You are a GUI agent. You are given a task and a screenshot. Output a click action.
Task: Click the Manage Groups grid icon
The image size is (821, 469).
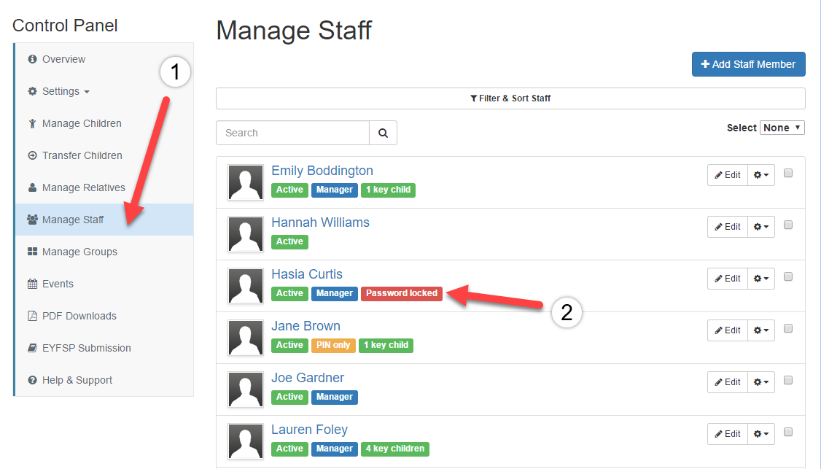33,252
